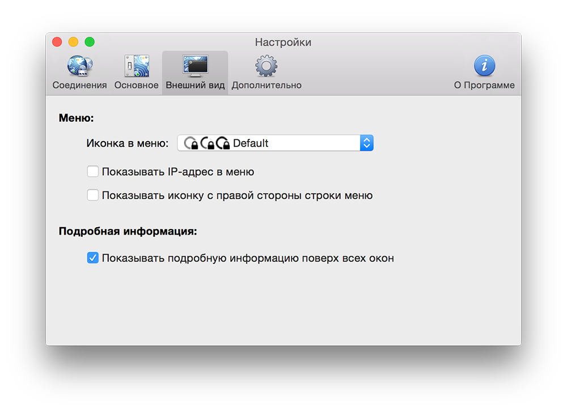Click the О Программе tab label
The width and height of the screenshot is (567, 417).
point(484,86)
